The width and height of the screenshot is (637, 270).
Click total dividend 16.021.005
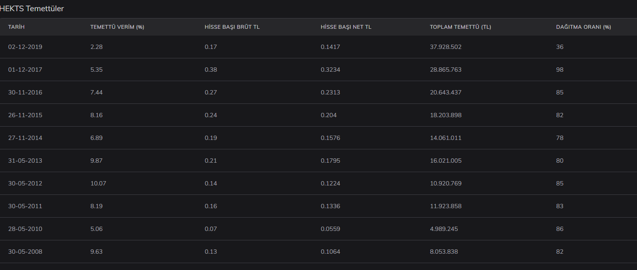pos(446,161)
